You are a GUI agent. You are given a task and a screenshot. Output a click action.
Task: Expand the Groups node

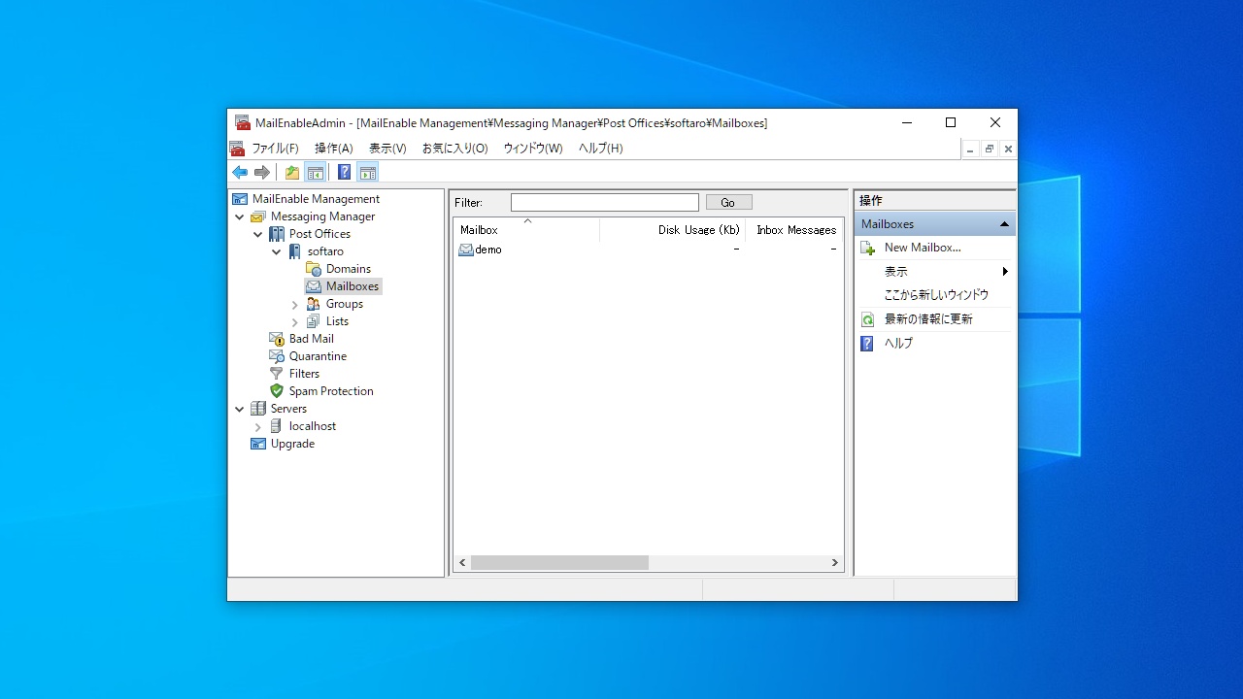pos(295,304)
